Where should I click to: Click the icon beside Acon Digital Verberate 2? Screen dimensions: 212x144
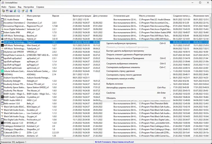2,29
